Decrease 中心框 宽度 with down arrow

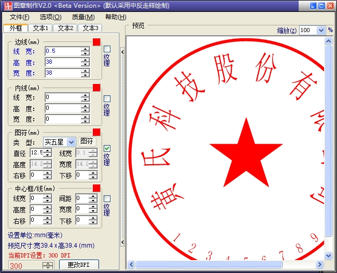pyautogui.click(x=93, y=211)
